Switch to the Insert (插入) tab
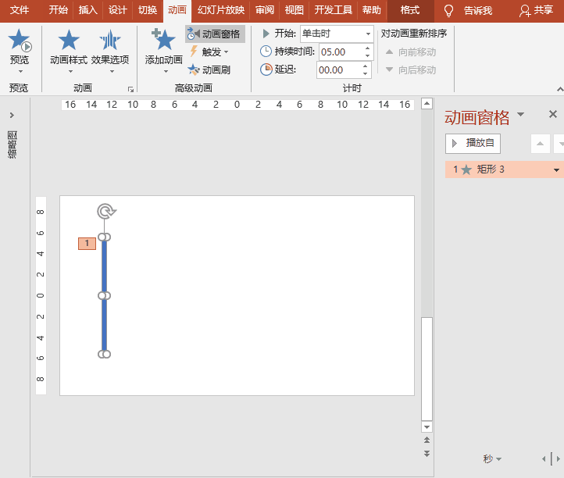The width and height of the screenshot is (564, 478). click(x=88, y=10)
